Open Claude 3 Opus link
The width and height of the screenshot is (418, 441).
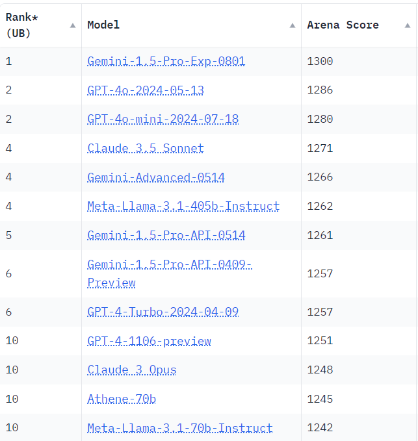(x=132, y=370)
